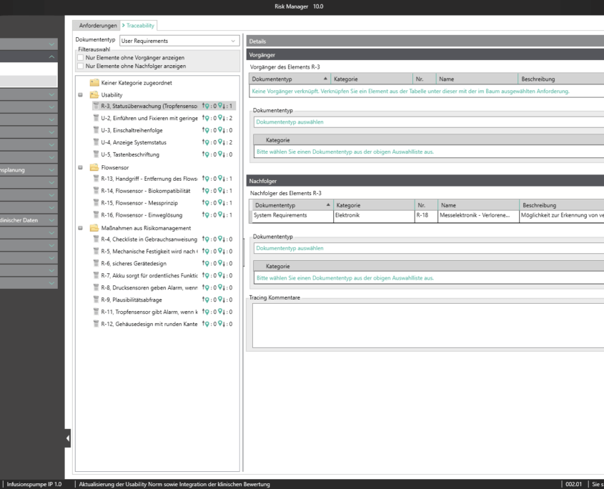Click the Maßnahmen aus Risikomanagement folder icon
The height and width of the screenshot is (489, 604).
coord(94,228)
